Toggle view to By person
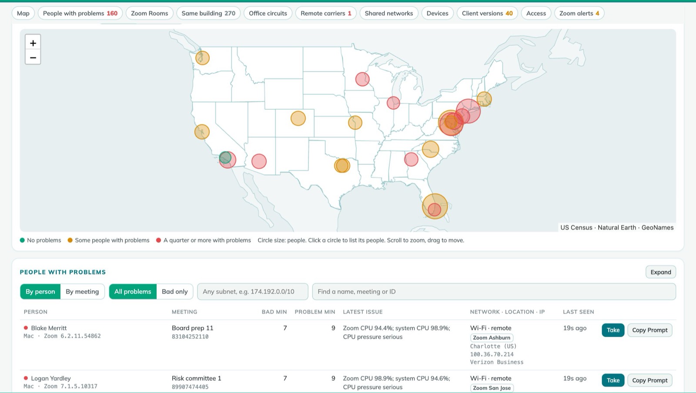The image size is (696, 393). [x=40, y=292]
